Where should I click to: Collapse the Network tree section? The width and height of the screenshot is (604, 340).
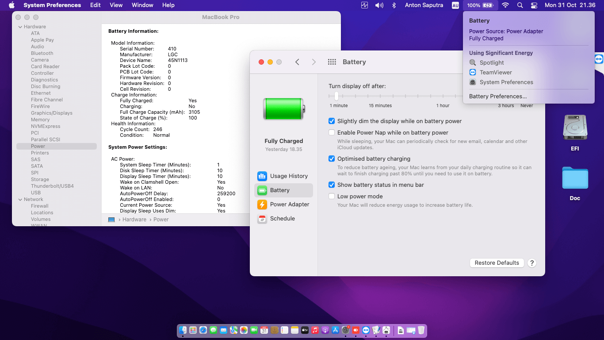pos(20,200)
